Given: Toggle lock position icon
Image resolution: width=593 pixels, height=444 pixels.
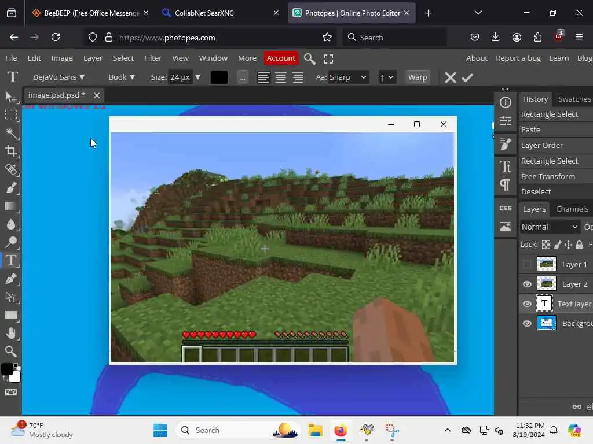Looking at the screenshot, I should pos(568,245).
